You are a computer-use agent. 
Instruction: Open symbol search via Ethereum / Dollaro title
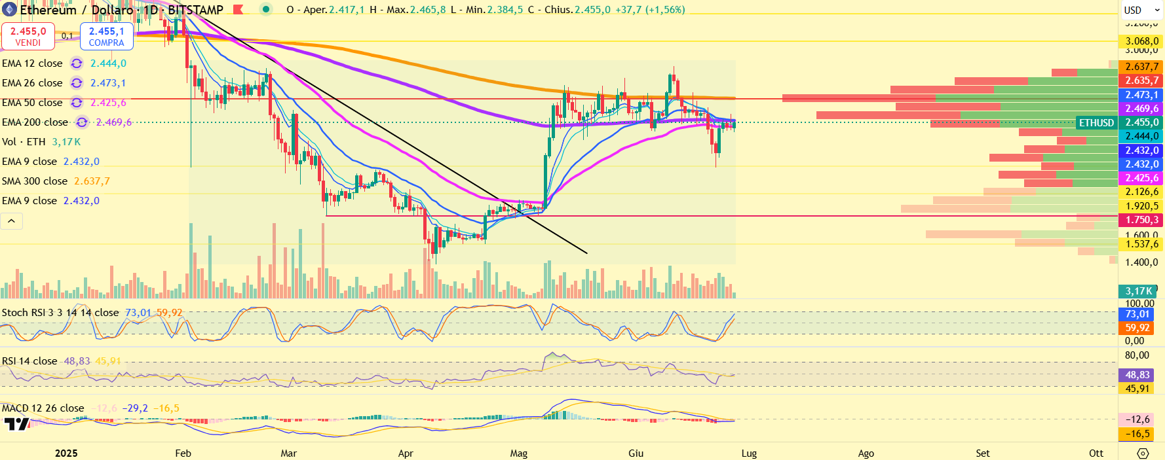point(77,10)
